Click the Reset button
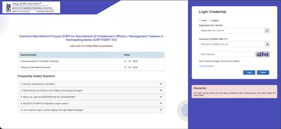281x129 pixels. click(x=263, y=72)
